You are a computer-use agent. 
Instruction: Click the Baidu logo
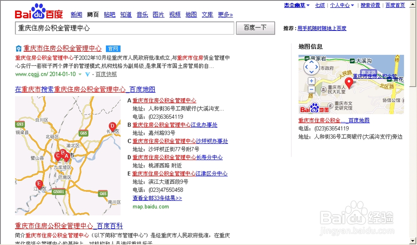pos(39,11)
